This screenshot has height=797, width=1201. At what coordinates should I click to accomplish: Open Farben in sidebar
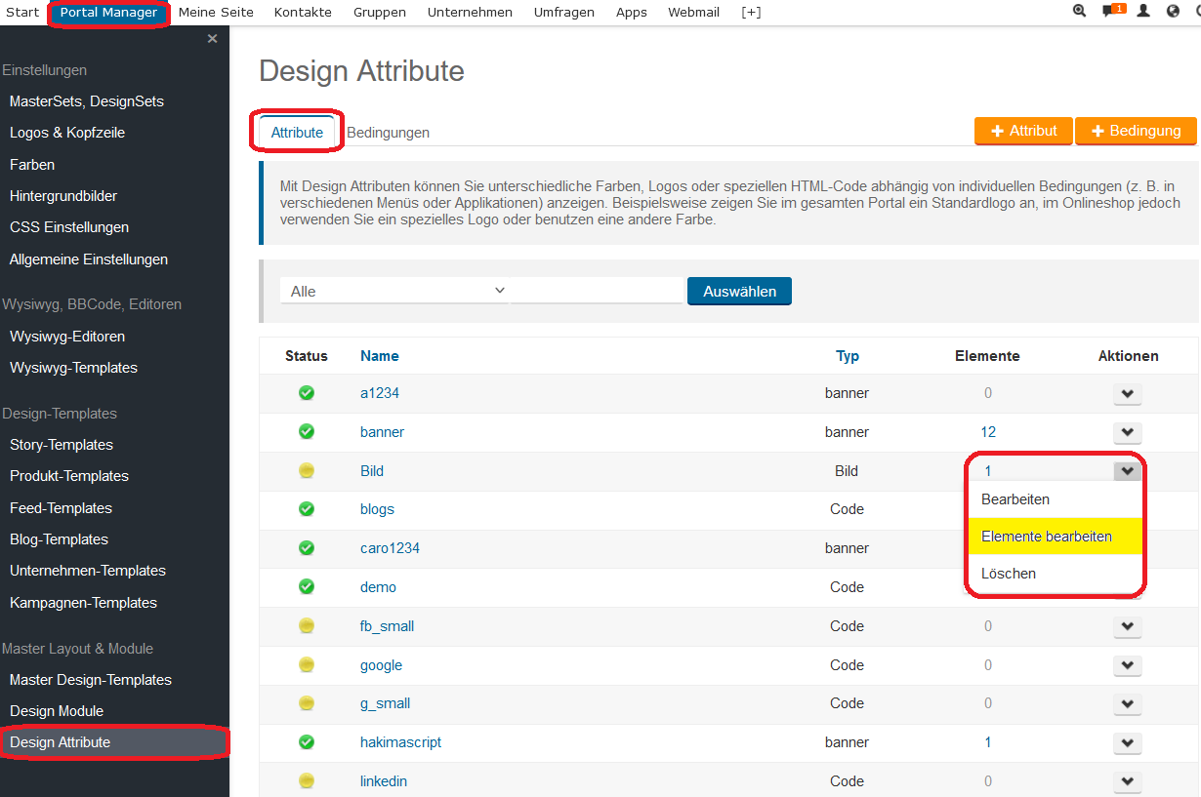(x=32, y=165)
